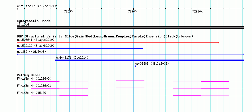
Task: Click the thin blue nsv389 variant line
Action: 131,54
